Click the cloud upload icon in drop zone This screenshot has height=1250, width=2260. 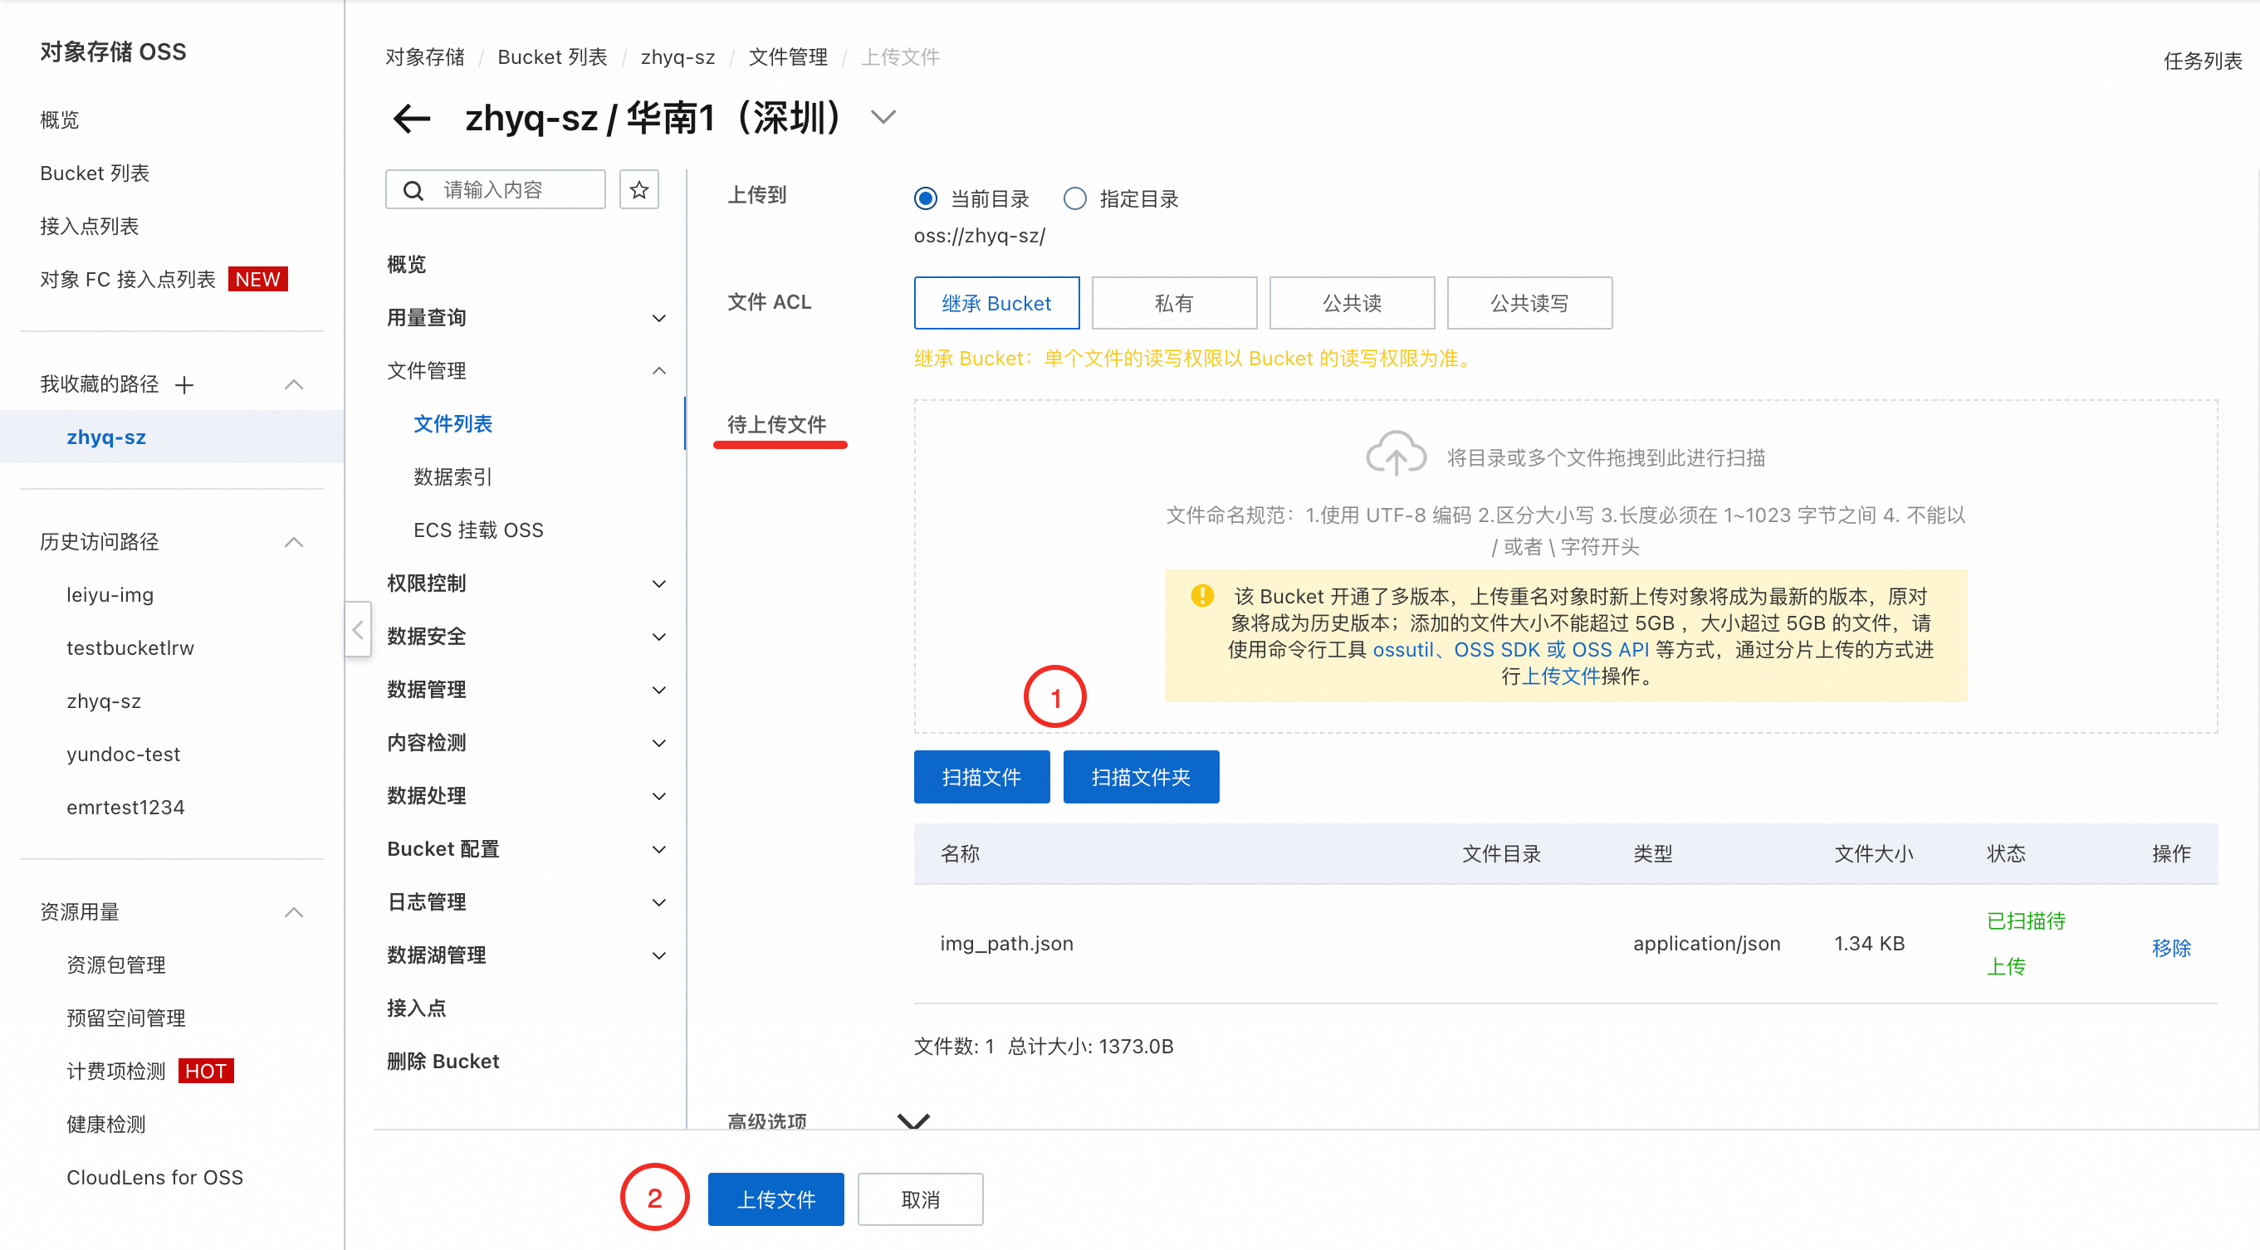[x=1395, y=454]
